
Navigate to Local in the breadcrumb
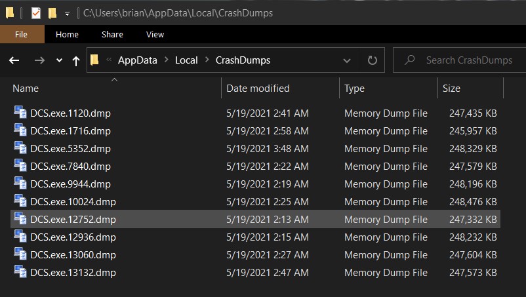pyautogui.click(x=186, y=60)
